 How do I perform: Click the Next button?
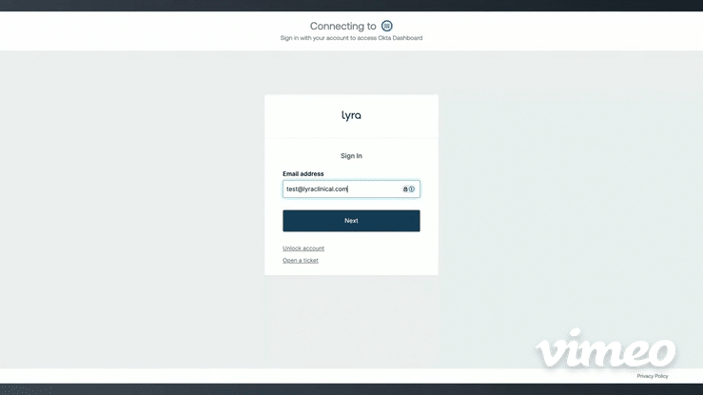(x=351, y=221)
